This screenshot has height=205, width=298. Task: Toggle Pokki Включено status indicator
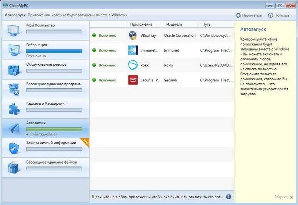(x=104, y=65)
